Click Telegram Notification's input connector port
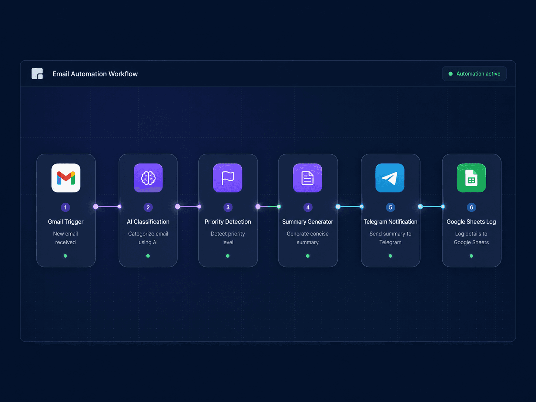This screenshot has height=402, width=536. coord(362,207)
